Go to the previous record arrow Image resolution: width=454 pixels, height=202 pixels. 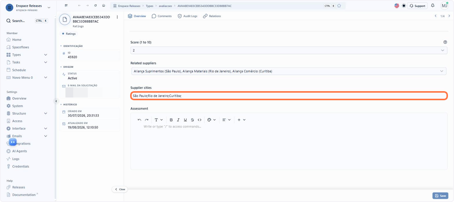coord(435,16)
